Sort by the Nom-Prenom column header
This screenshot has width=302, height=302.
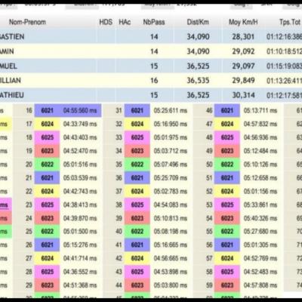coord(27,22)
